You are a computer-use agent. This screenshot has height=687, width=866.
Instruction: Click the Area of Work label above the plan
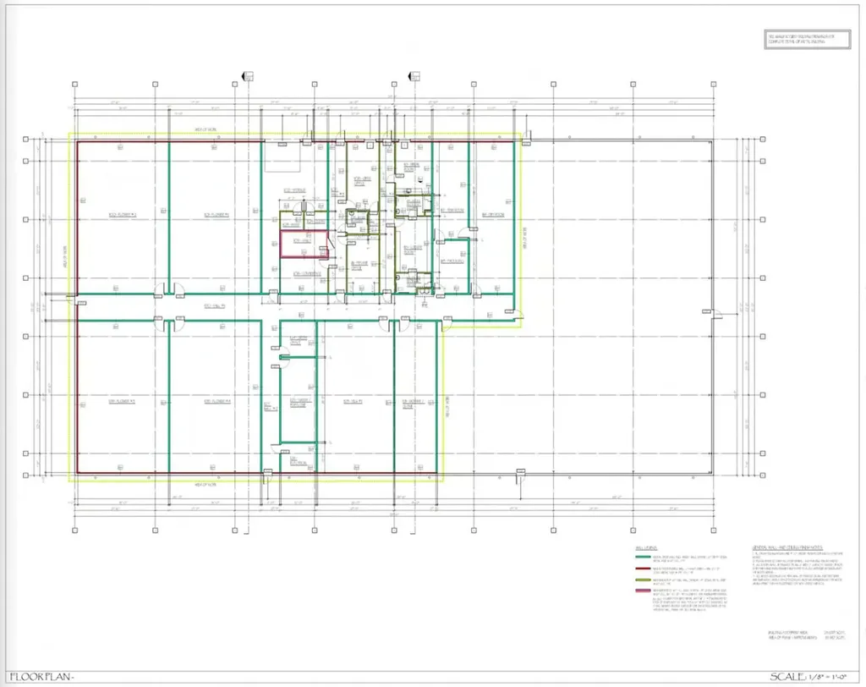[206, 130]
